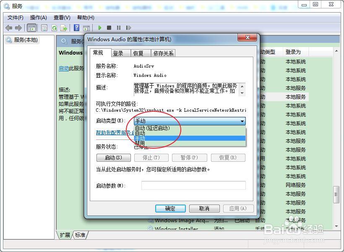Switch to 标准 view tab at bottom
344x252 pixels.
[80, 235]
